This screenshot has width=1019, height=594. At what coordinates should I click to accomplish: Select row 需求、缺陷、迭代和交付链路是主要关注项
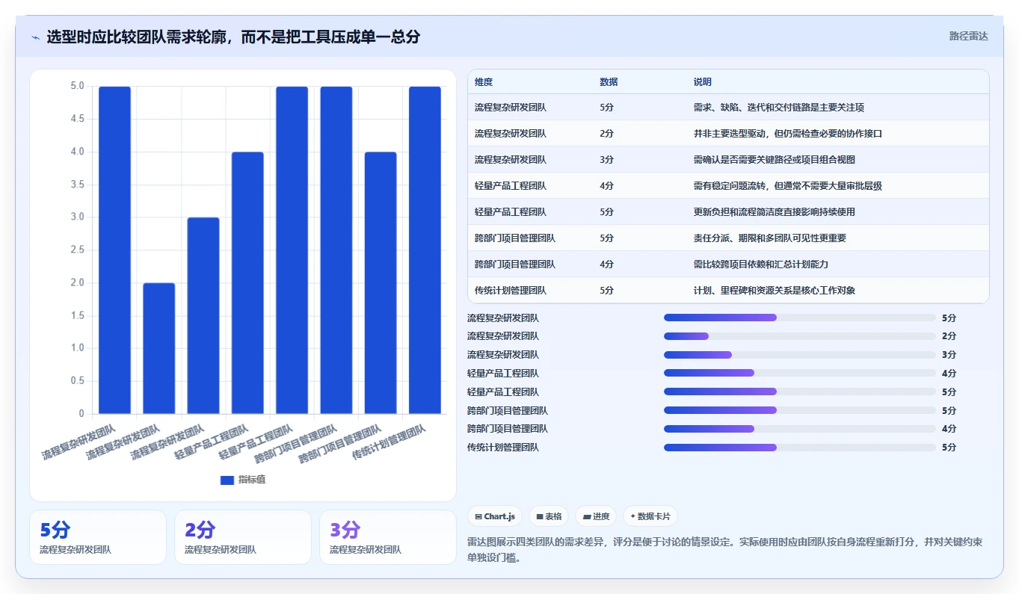(x=728, y=108)
